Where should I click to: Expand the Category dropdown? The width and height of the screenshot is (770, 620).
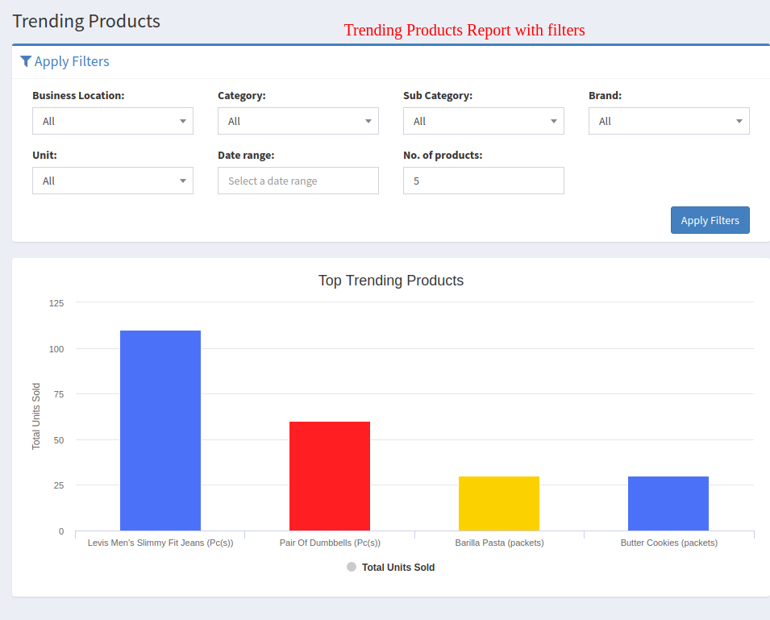pos(298,121)
